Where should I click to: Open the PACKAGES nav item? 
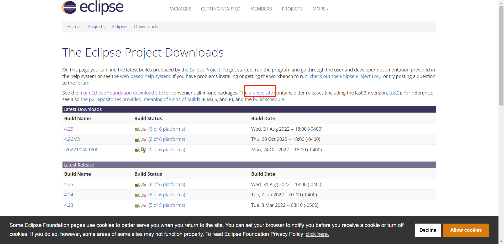180,9
